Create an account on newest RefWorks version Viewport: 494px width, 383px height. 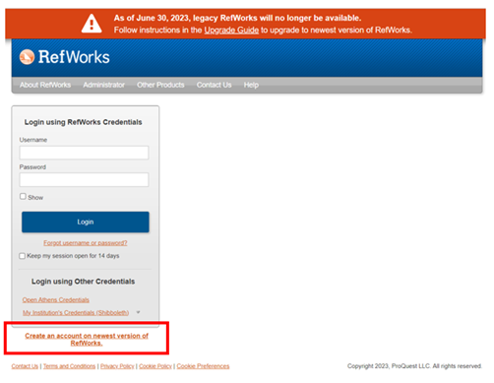(x=87, y=340)
